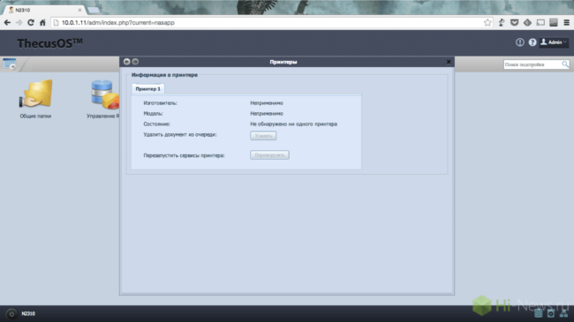Open the Chrome menu hamburger icon
Image resolution: width=574 pixels, height=322 pixels.
(x=566, y=23)
